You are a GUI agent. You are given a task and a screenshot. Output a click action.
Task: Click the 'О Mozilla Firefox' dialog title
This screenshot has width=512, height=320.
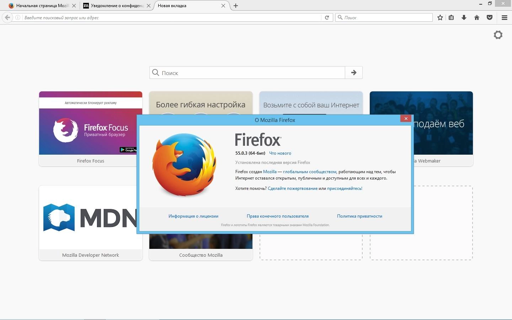click(x=275, y=120)
